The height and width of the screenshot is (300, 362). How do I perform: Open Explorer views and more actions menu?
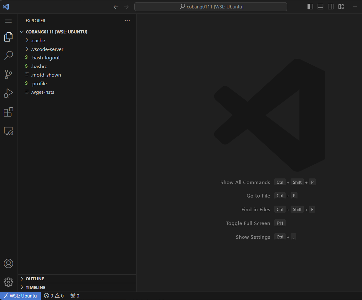pos(127,21)
